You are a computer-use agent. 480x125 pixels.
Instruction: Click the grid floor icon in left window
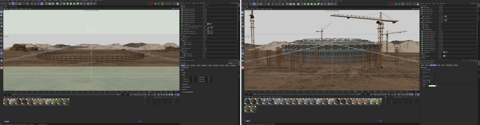pos(88,3)
